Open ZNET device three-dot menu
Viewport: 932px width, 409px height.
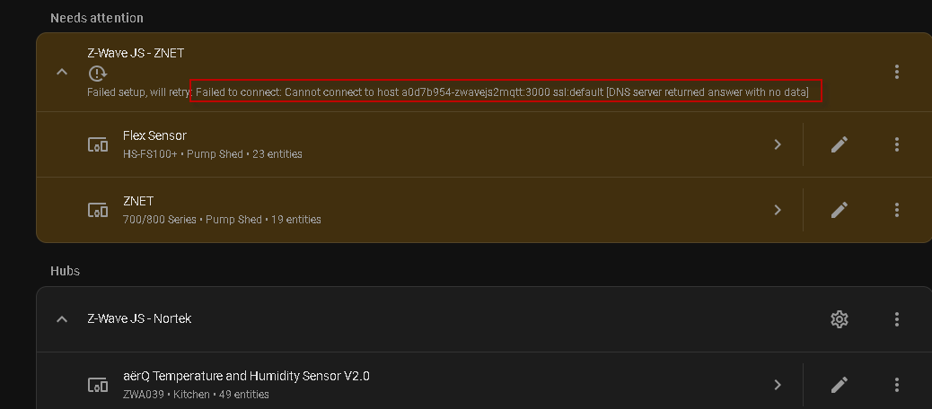[896, 210]
